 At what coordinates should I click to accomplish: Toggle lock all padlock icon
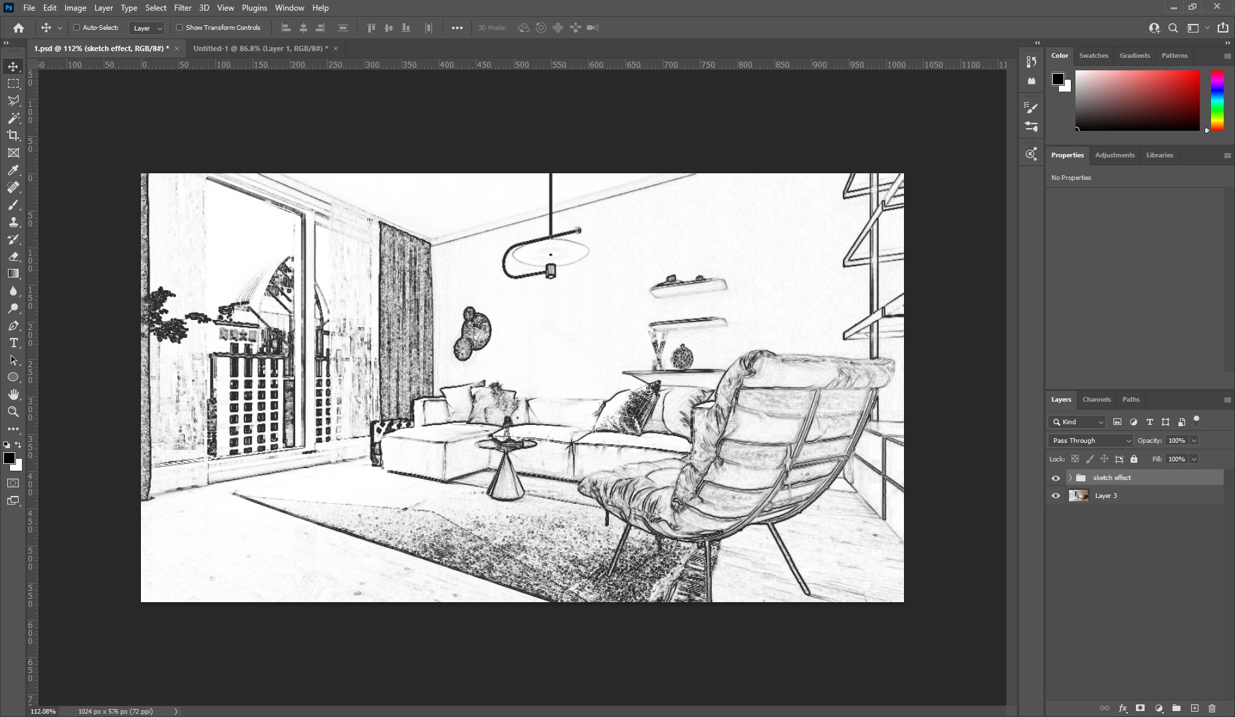[1134, 459]
